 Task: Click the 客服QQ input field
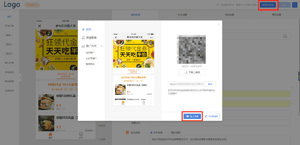click(x=220, y=123)
